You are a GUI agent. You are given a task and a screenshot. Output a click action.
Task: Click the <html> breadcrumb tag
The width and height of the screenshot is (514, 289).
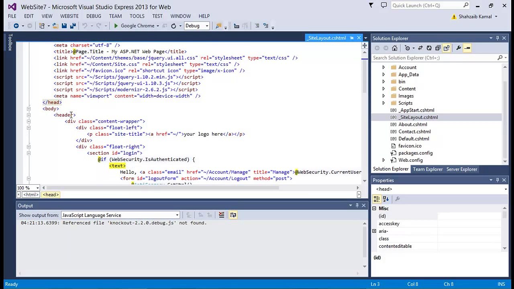click(31, 195)
